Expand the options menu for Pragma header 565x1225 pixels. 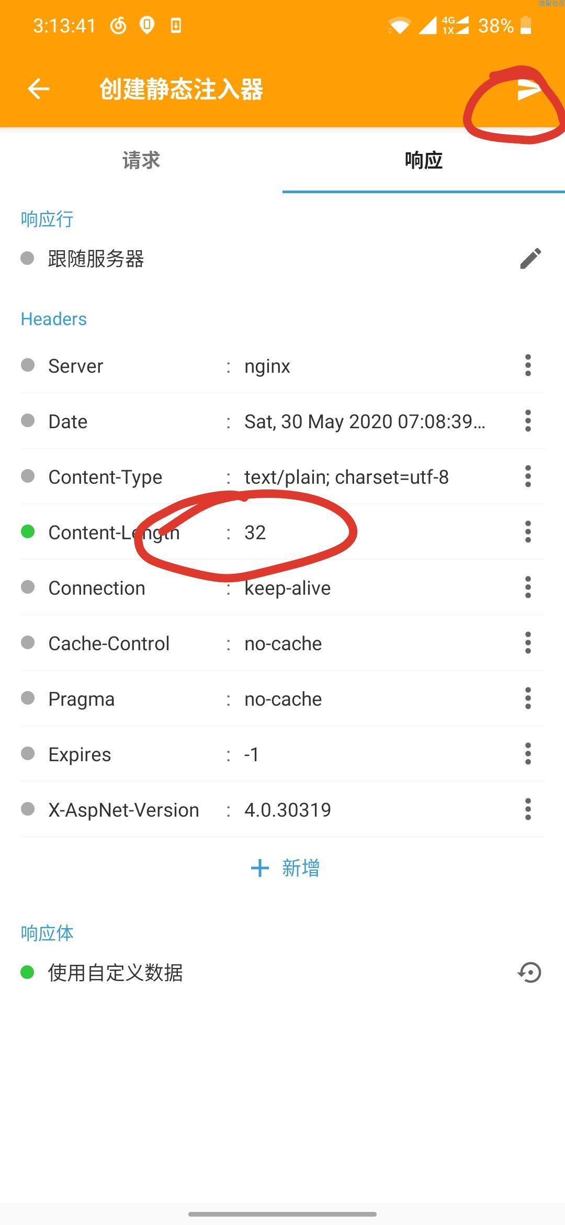pyautogui.click(x=528, y=698)
